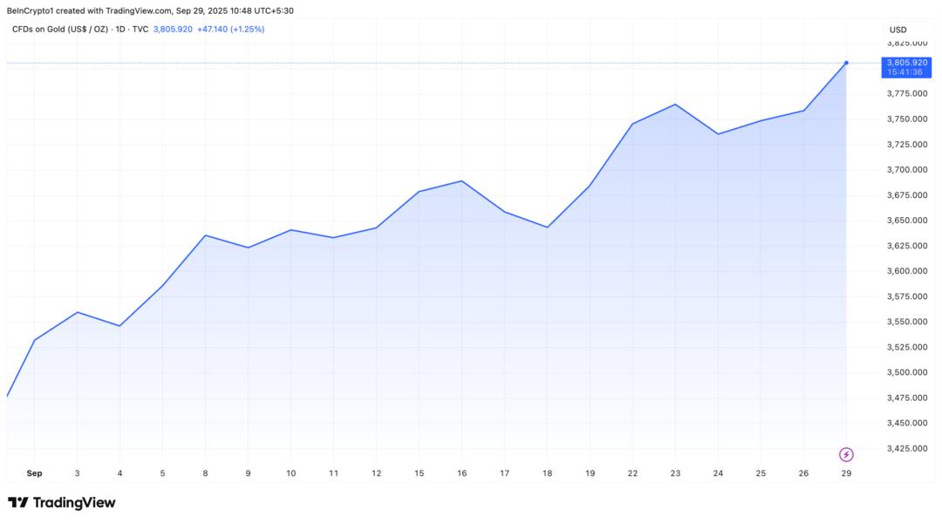Click the +47.140 (+1.25%) change value

[230, 30]
